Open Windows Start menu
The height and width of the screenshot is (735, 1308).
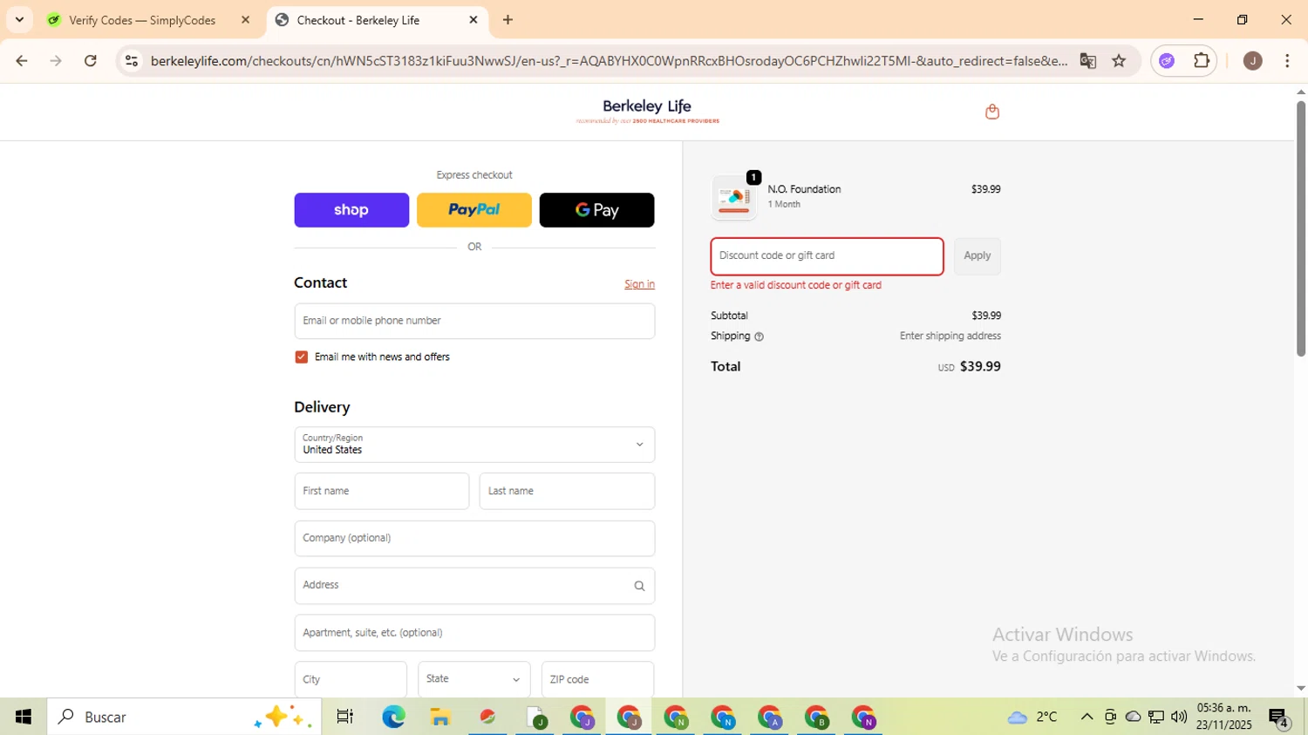(24, 717)
